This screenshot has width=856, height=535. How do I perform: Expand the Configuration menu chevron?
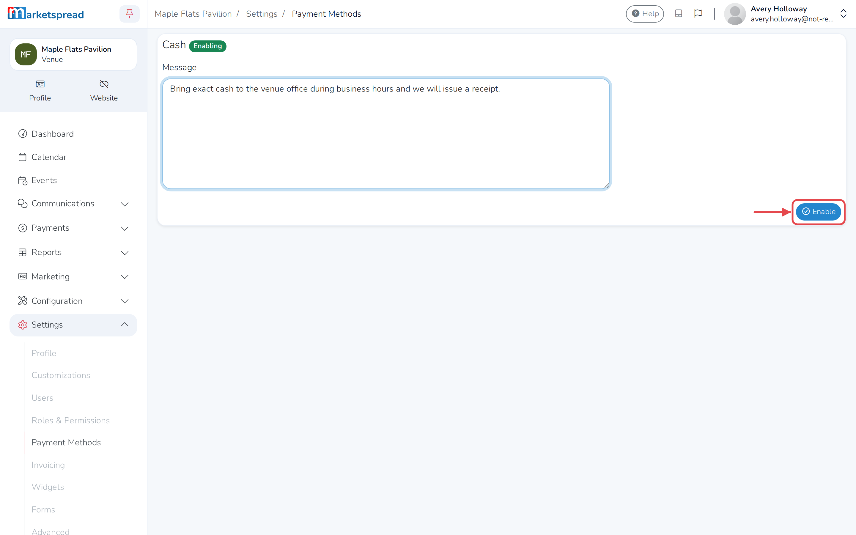(x=125, y=301)
